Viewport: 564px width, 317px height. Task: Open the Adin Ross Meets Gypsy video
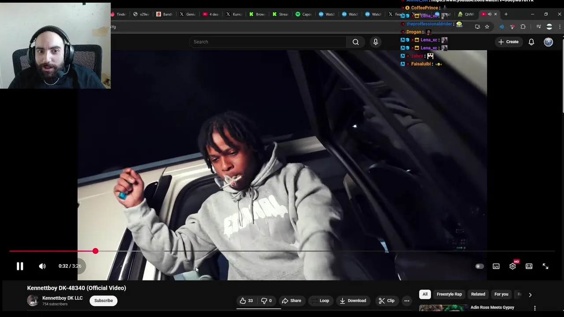(492, 307)
